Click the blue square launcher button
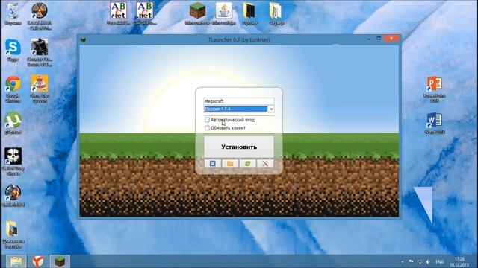This screenshot has height=268, width=478. 212,164
